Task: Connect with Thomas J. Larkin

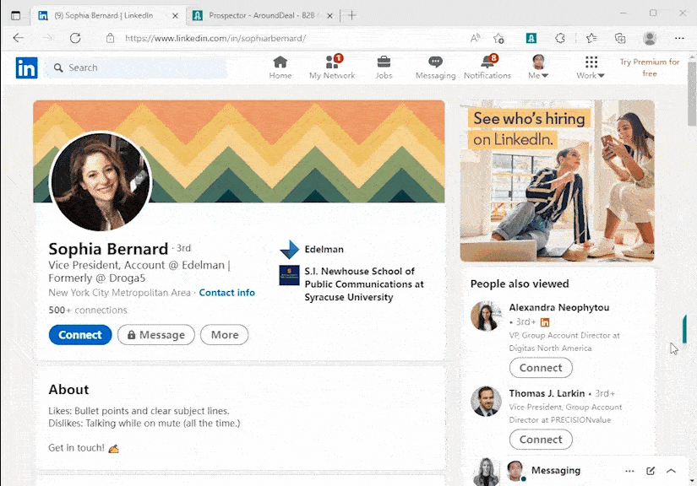Action: tap(541, 440)
